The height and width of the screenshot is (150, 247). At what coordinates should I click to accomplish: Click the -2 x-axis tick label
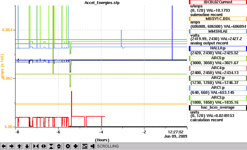pyautogui.click(x=144, y=132)
